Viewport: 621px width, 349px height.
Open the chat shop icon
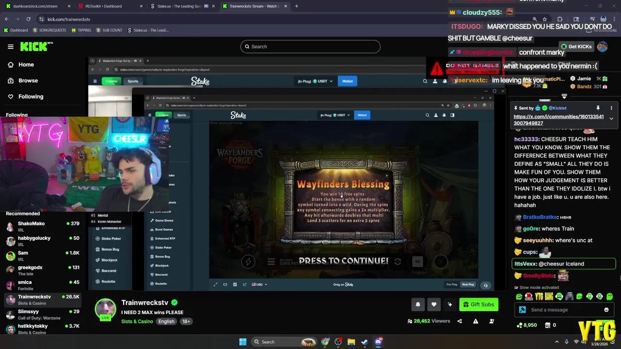click(548, 325)
